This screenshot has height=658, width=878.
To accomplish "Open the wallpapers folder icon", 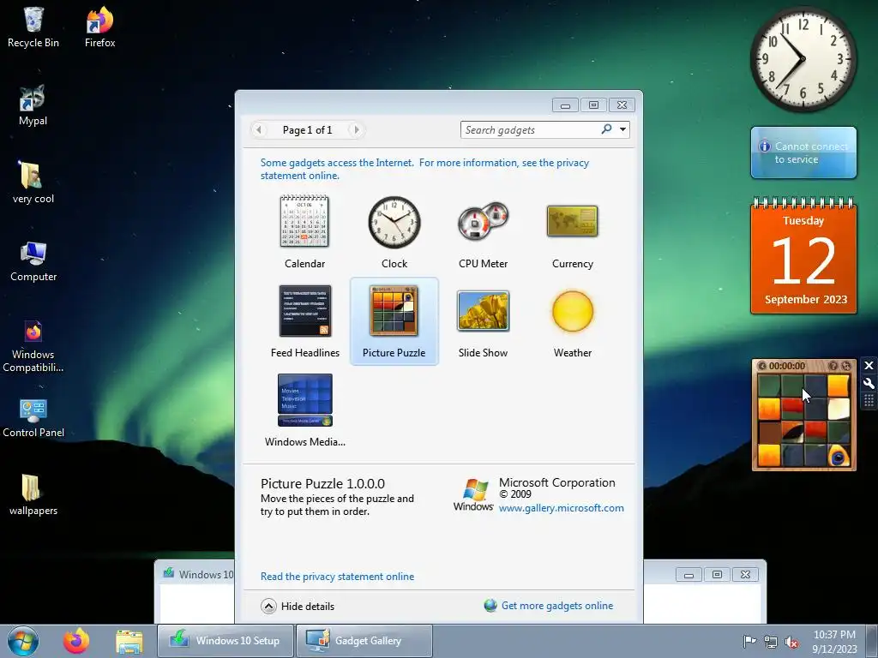I will tap(33, 494).
